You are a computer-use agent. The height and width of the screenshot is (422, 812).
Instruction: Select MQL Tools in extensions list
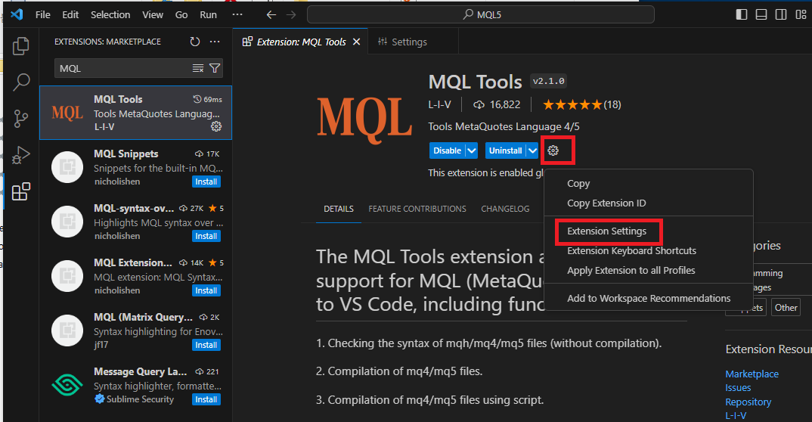tap(135, 113)
